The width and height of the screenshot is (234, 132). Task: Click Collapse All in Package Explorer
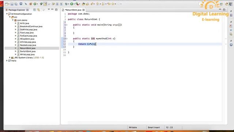35,10
